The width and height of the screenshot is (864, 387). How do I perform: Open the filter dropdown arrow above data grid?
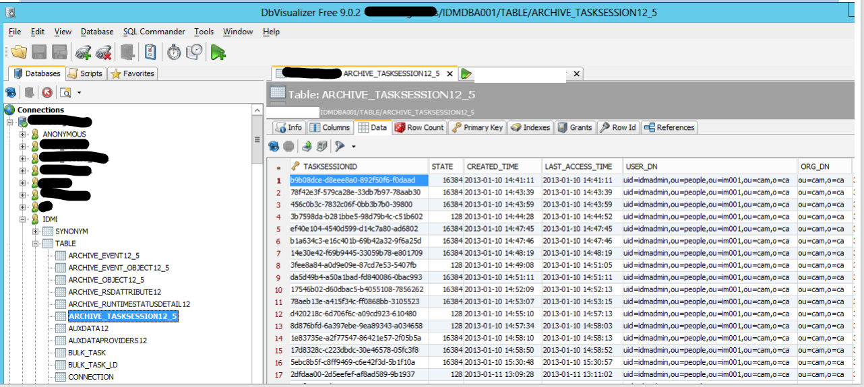point(354,146)
